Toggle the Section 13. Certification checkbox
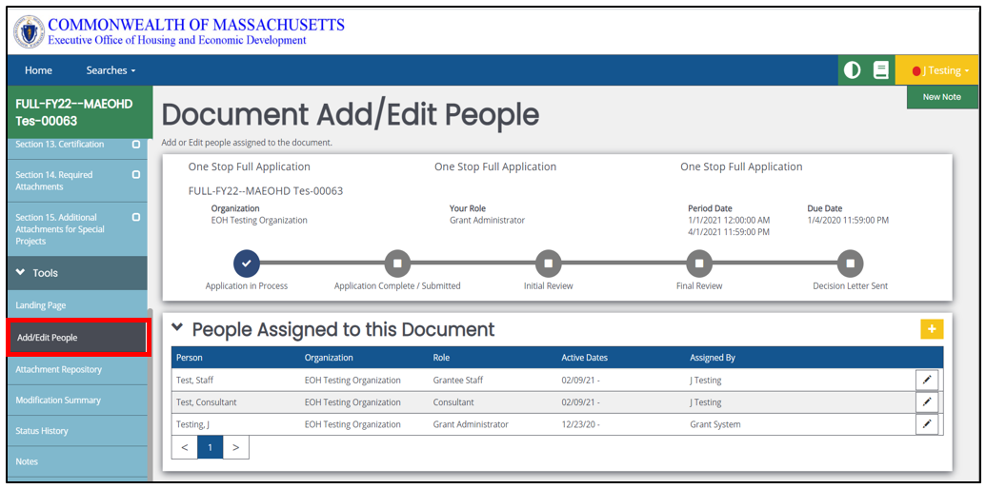This screenshot has height=489, width=986. [136, 145]
